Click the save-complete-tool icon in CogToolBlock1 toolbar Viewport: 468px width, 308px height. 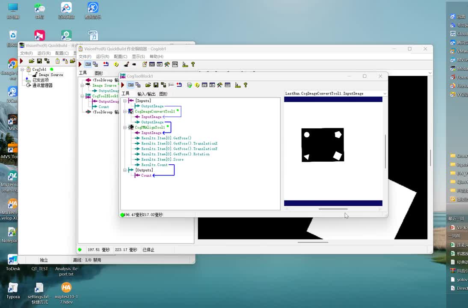point(163,85)
